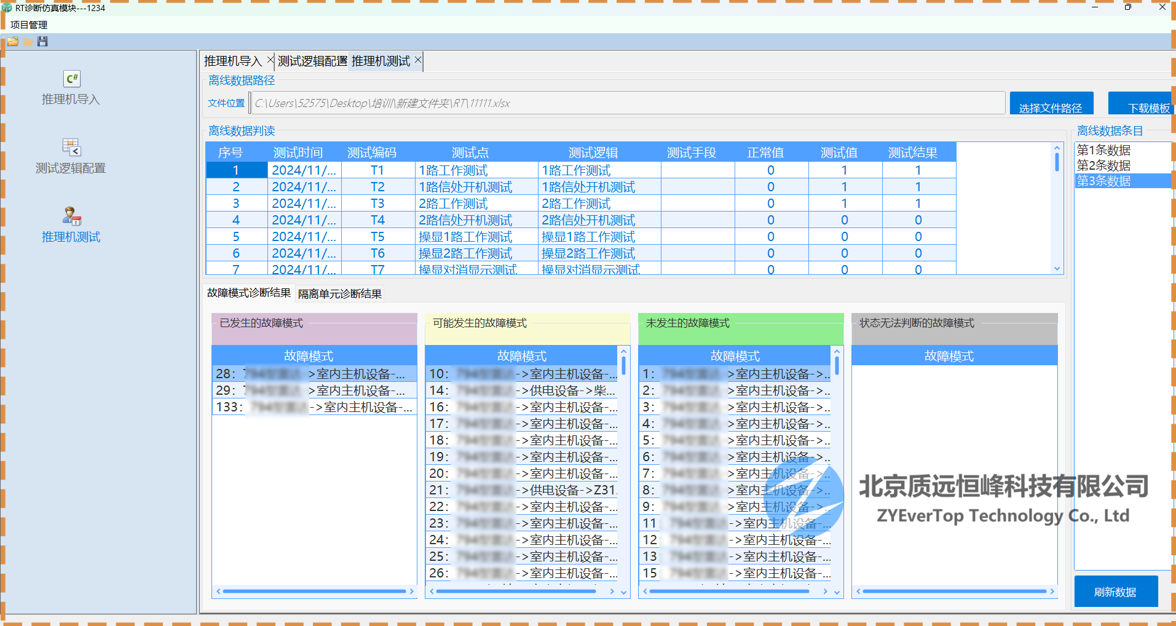Click the 测试值 column header

pyautogui.click(x=839, y=153)
